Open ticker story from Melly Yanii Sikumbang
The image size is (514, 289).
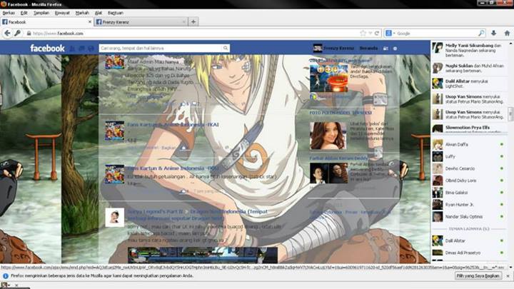pos(469,50)
